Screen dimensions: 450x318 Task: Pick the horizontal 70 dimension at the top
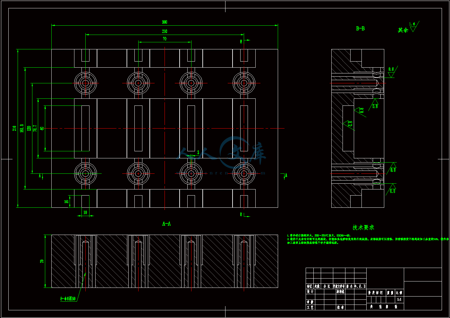click(x=165, y=39)
